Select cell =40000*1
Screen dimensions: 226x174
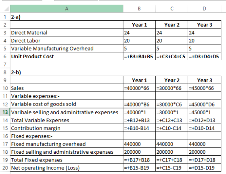pyautogui.click(x=139, y=112)
